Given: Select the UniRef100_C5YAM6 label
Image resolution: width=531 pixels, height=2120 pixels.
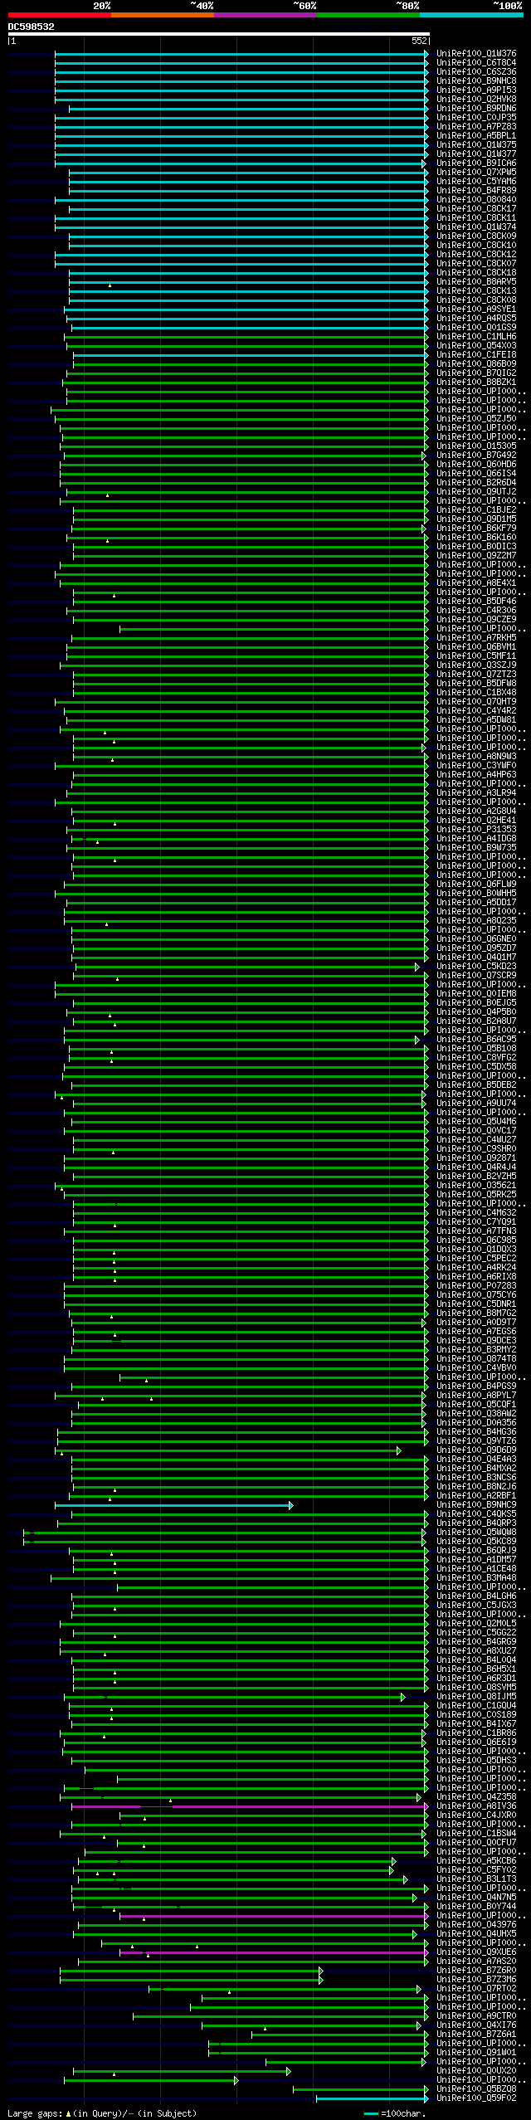Looking at the screenshot, I should click(x=476, y=181).
